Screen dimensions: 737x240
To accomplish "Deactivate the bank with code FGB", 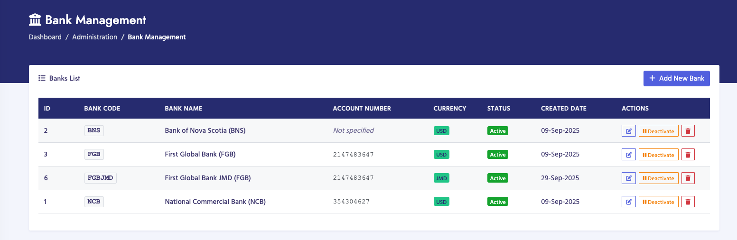I will [x=658, y=155].
